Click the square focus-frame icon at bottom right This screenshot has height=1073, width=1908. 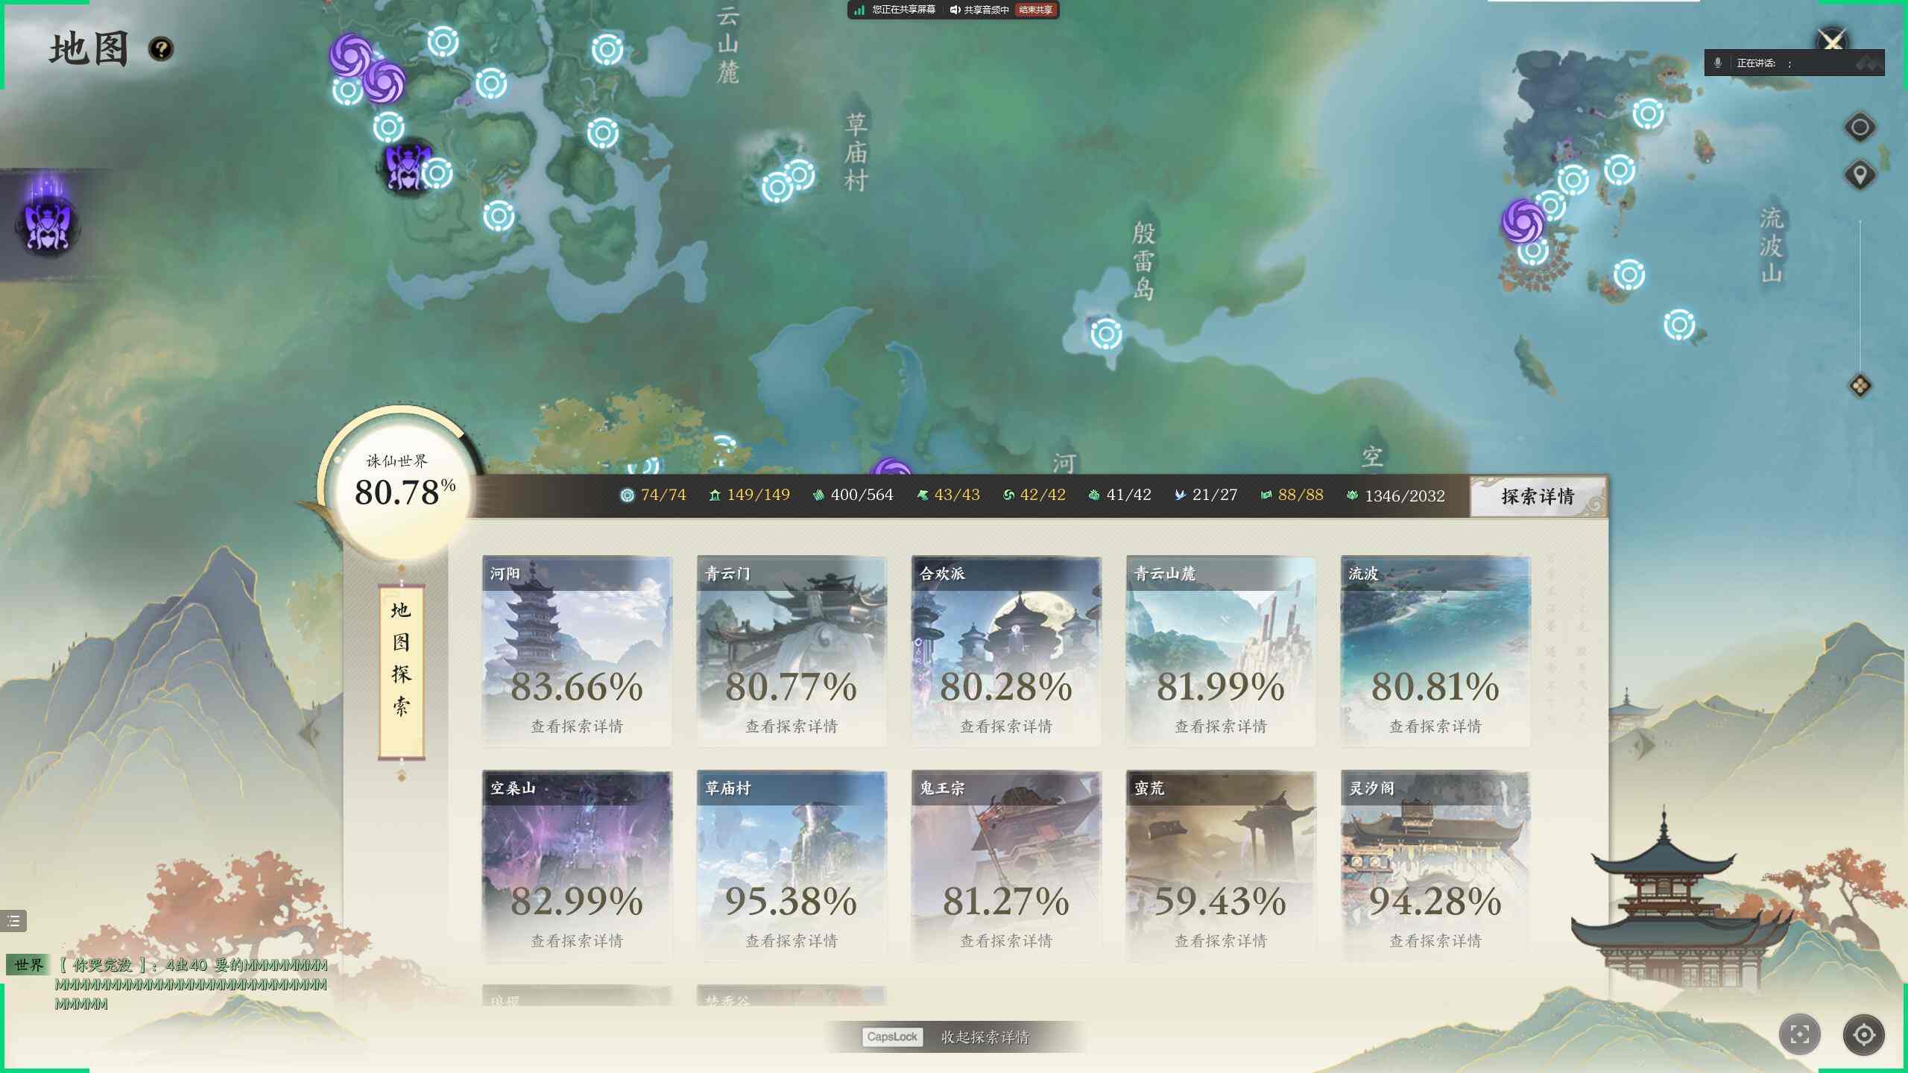click(x=1800, y=1034)
